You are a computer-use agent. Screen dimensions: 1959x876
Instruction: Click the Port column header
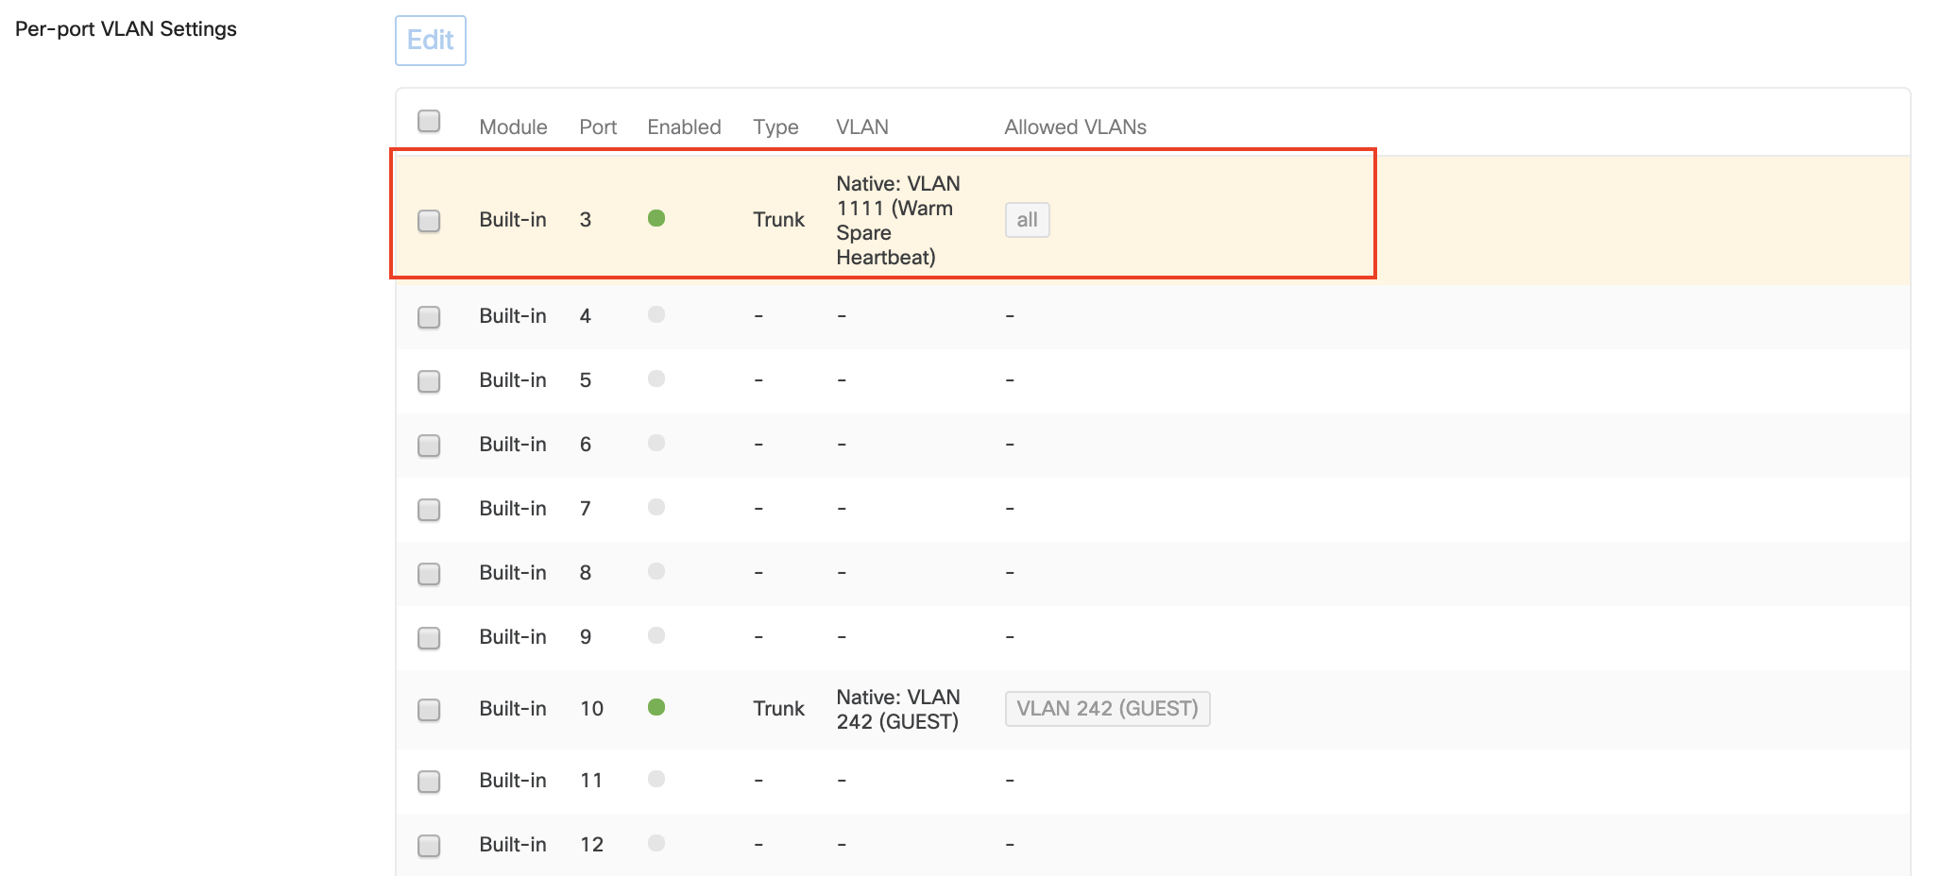point(597,127)
